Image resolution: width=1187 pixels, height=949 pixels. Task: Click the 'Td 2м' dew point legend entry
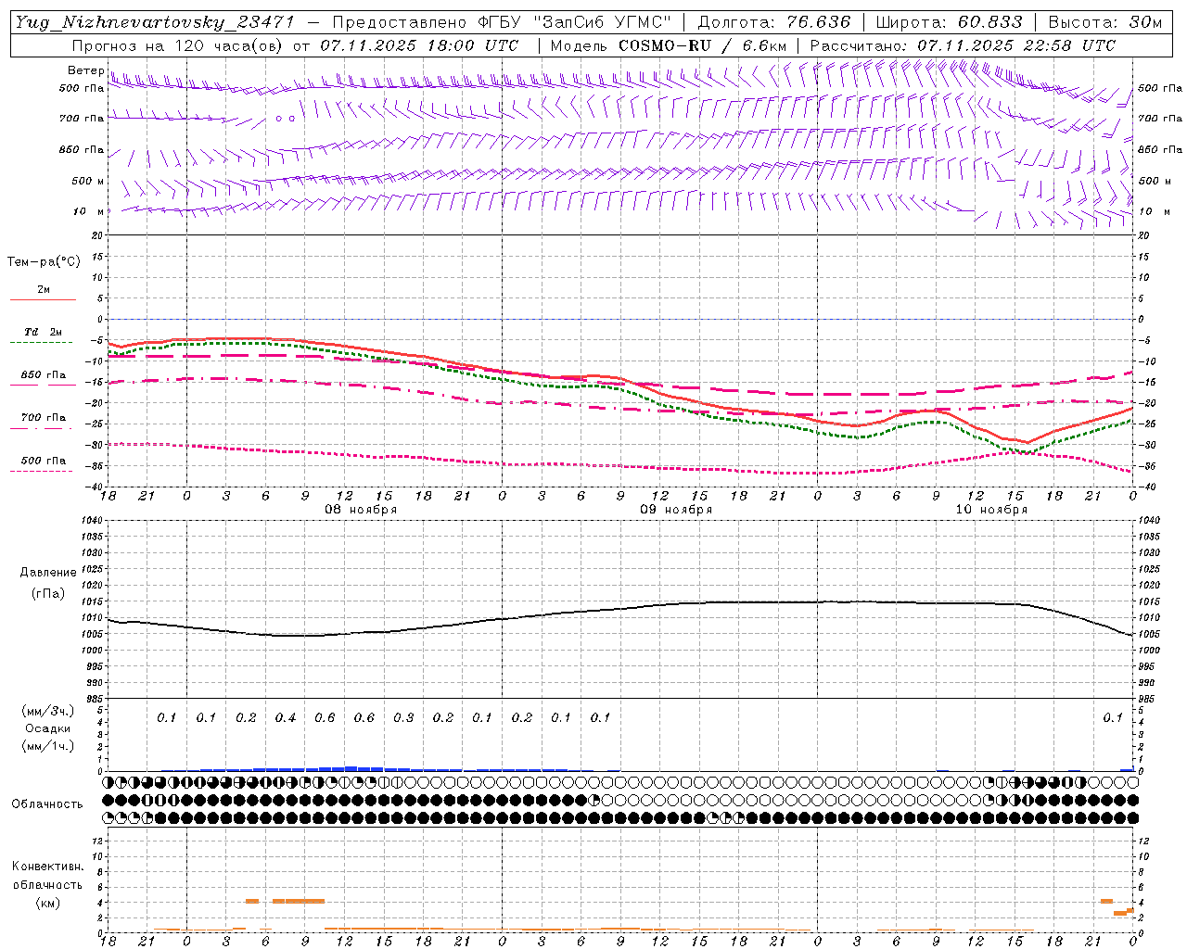[44, 332]
